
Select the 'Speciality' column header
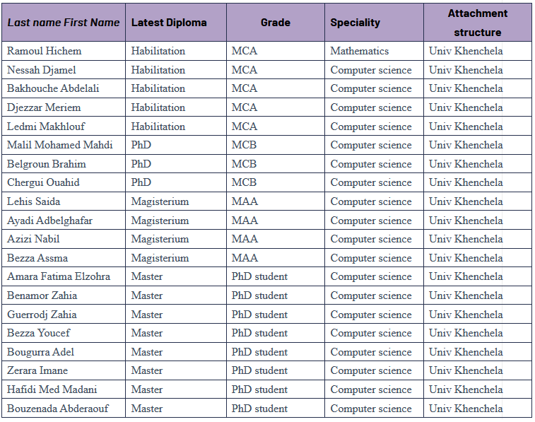coord(355,23)
